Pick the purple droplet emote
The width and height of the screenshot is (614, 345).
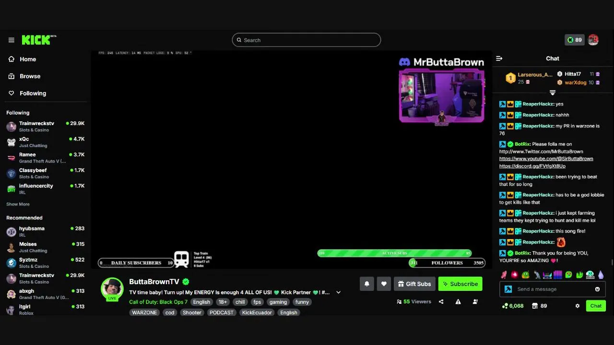pyautogui.click(x=601, y=275)
